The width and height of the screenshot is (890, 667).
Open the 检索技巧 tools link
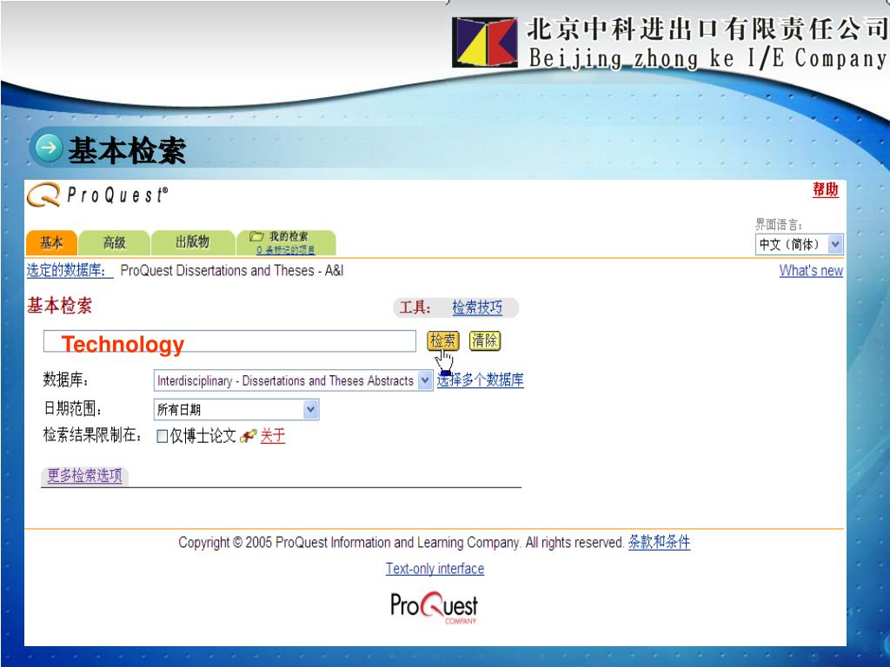477,307
